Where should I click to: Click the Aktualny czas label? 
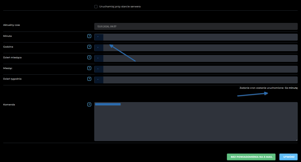click(x=11, y=25)
